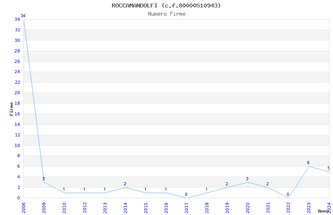Select the 2006 year label on x-axis
This screenshot has height=215, width=333.
pos(24,208)
